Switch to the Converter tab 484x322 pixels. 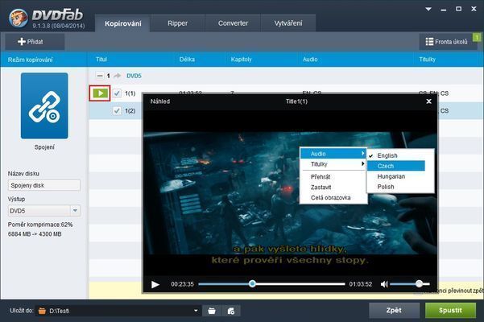(x=233, y=23)
